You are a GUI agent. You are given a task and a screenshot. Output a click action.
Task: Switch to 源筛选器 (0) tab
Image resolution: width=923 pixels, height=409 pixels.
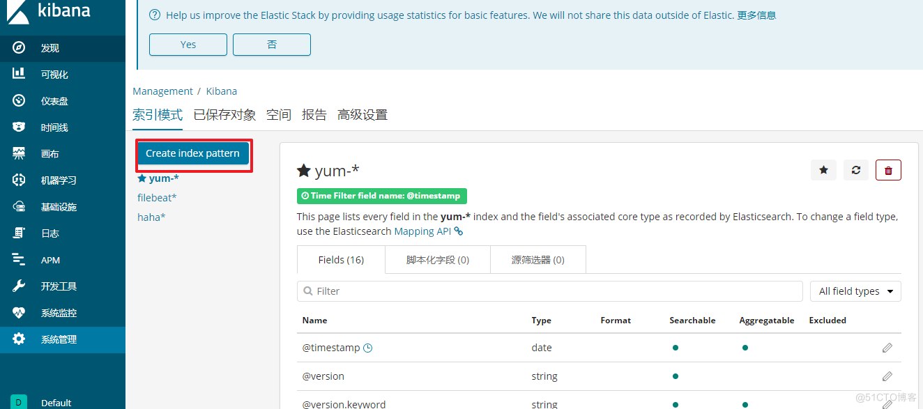coord(538,259)
